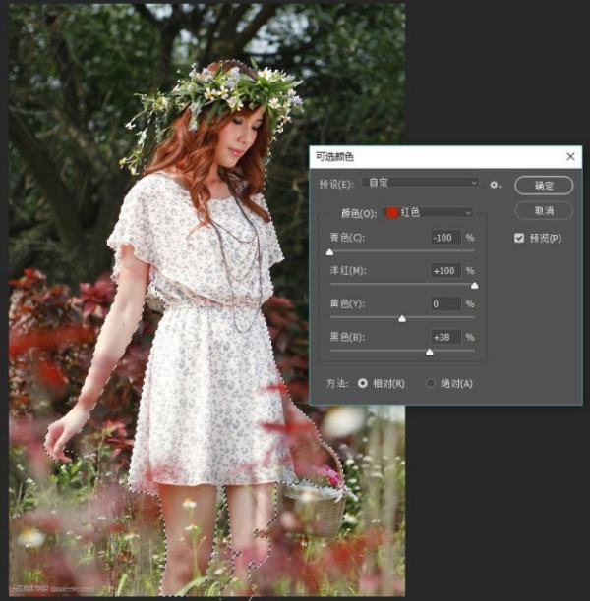
Task: Toggle the 预览(P) preview checkbox
Action: 520,238
